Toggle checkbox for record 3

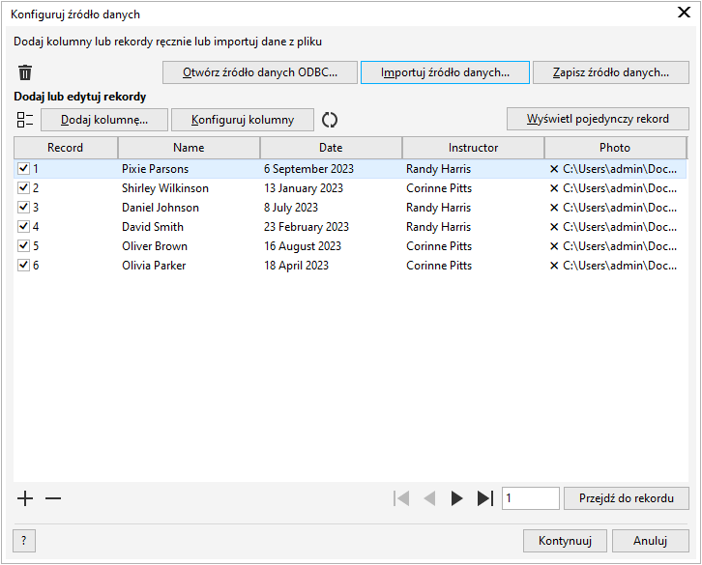tap(23, 208)
